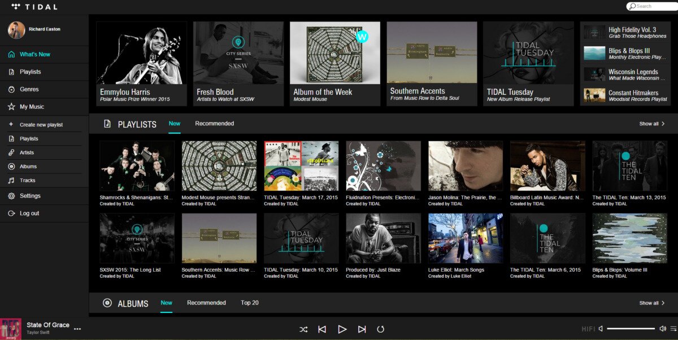The image size is (678, 340).
Task: Open Richard Easton profile avatar
Action: 16,30
